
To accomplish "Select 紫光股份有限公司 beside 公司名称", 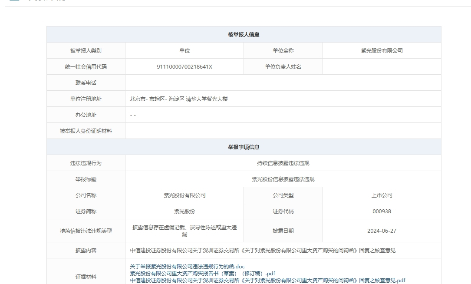I will pos(184,195).
